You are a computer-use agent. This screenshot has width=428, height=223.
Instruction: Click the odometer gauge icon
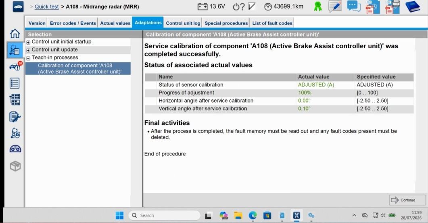click(x=268, y=6)
